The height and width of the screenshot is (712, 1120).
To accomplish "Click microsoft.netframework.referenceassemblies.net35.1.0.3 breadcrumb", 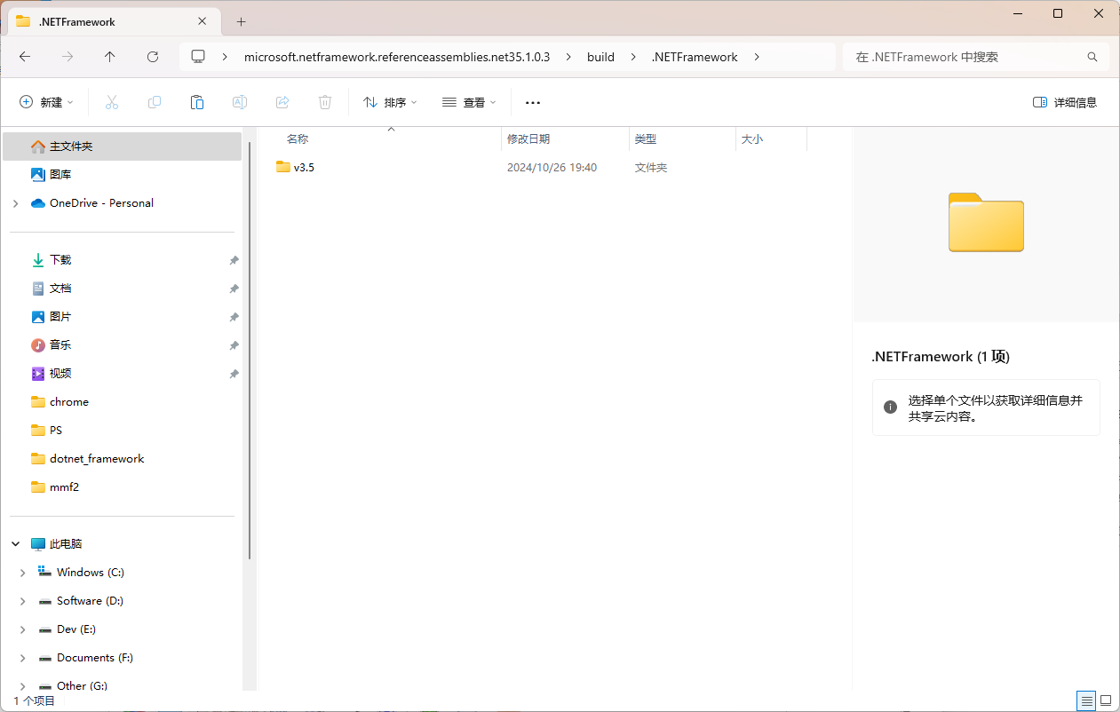I will (397, 57).
